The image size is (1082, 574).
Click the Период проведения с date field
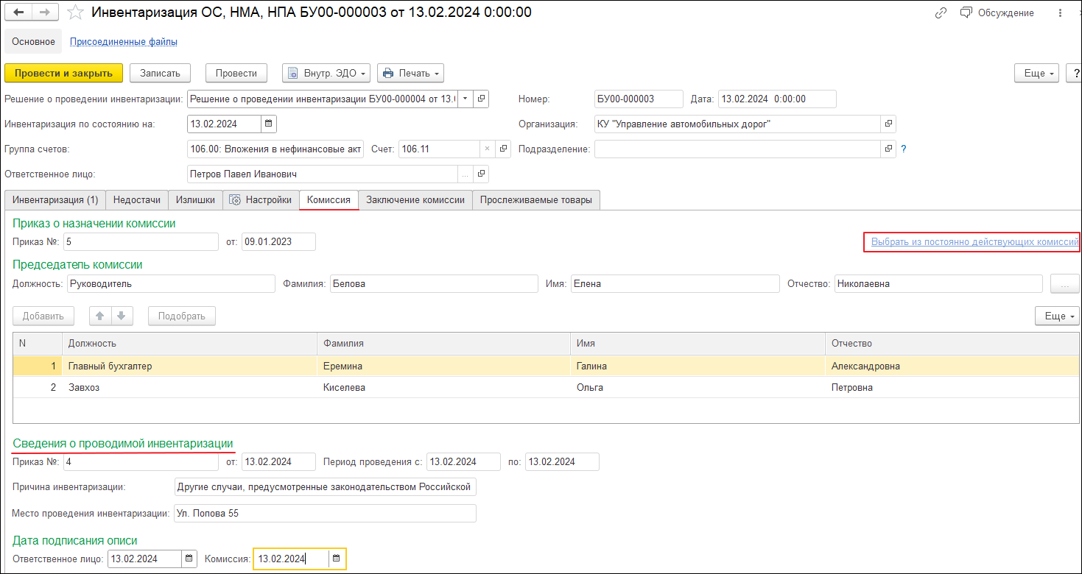[x=463, y=461]
